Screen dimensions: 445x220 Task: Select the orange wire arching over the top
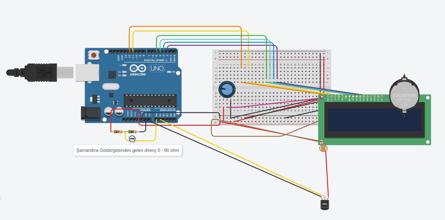click(x=185, y=26)
